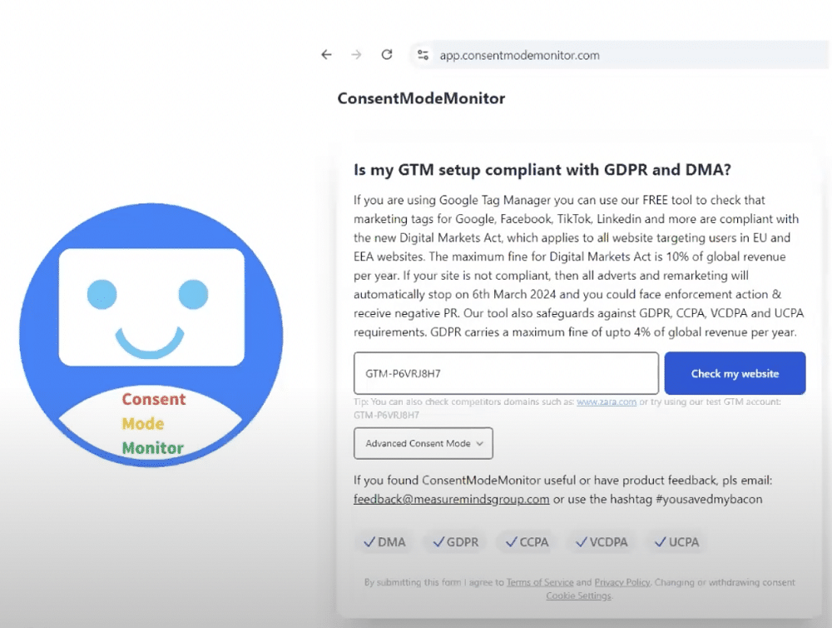
Task: Open the Advanced Consent Mode dropdown
Action: (x=423, y=443)
